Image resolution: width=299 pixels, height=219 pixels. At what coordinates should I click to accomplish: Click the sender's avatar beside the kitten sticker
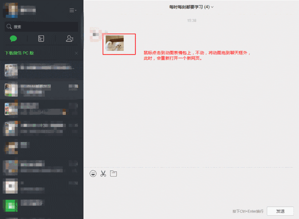[95, 35]
